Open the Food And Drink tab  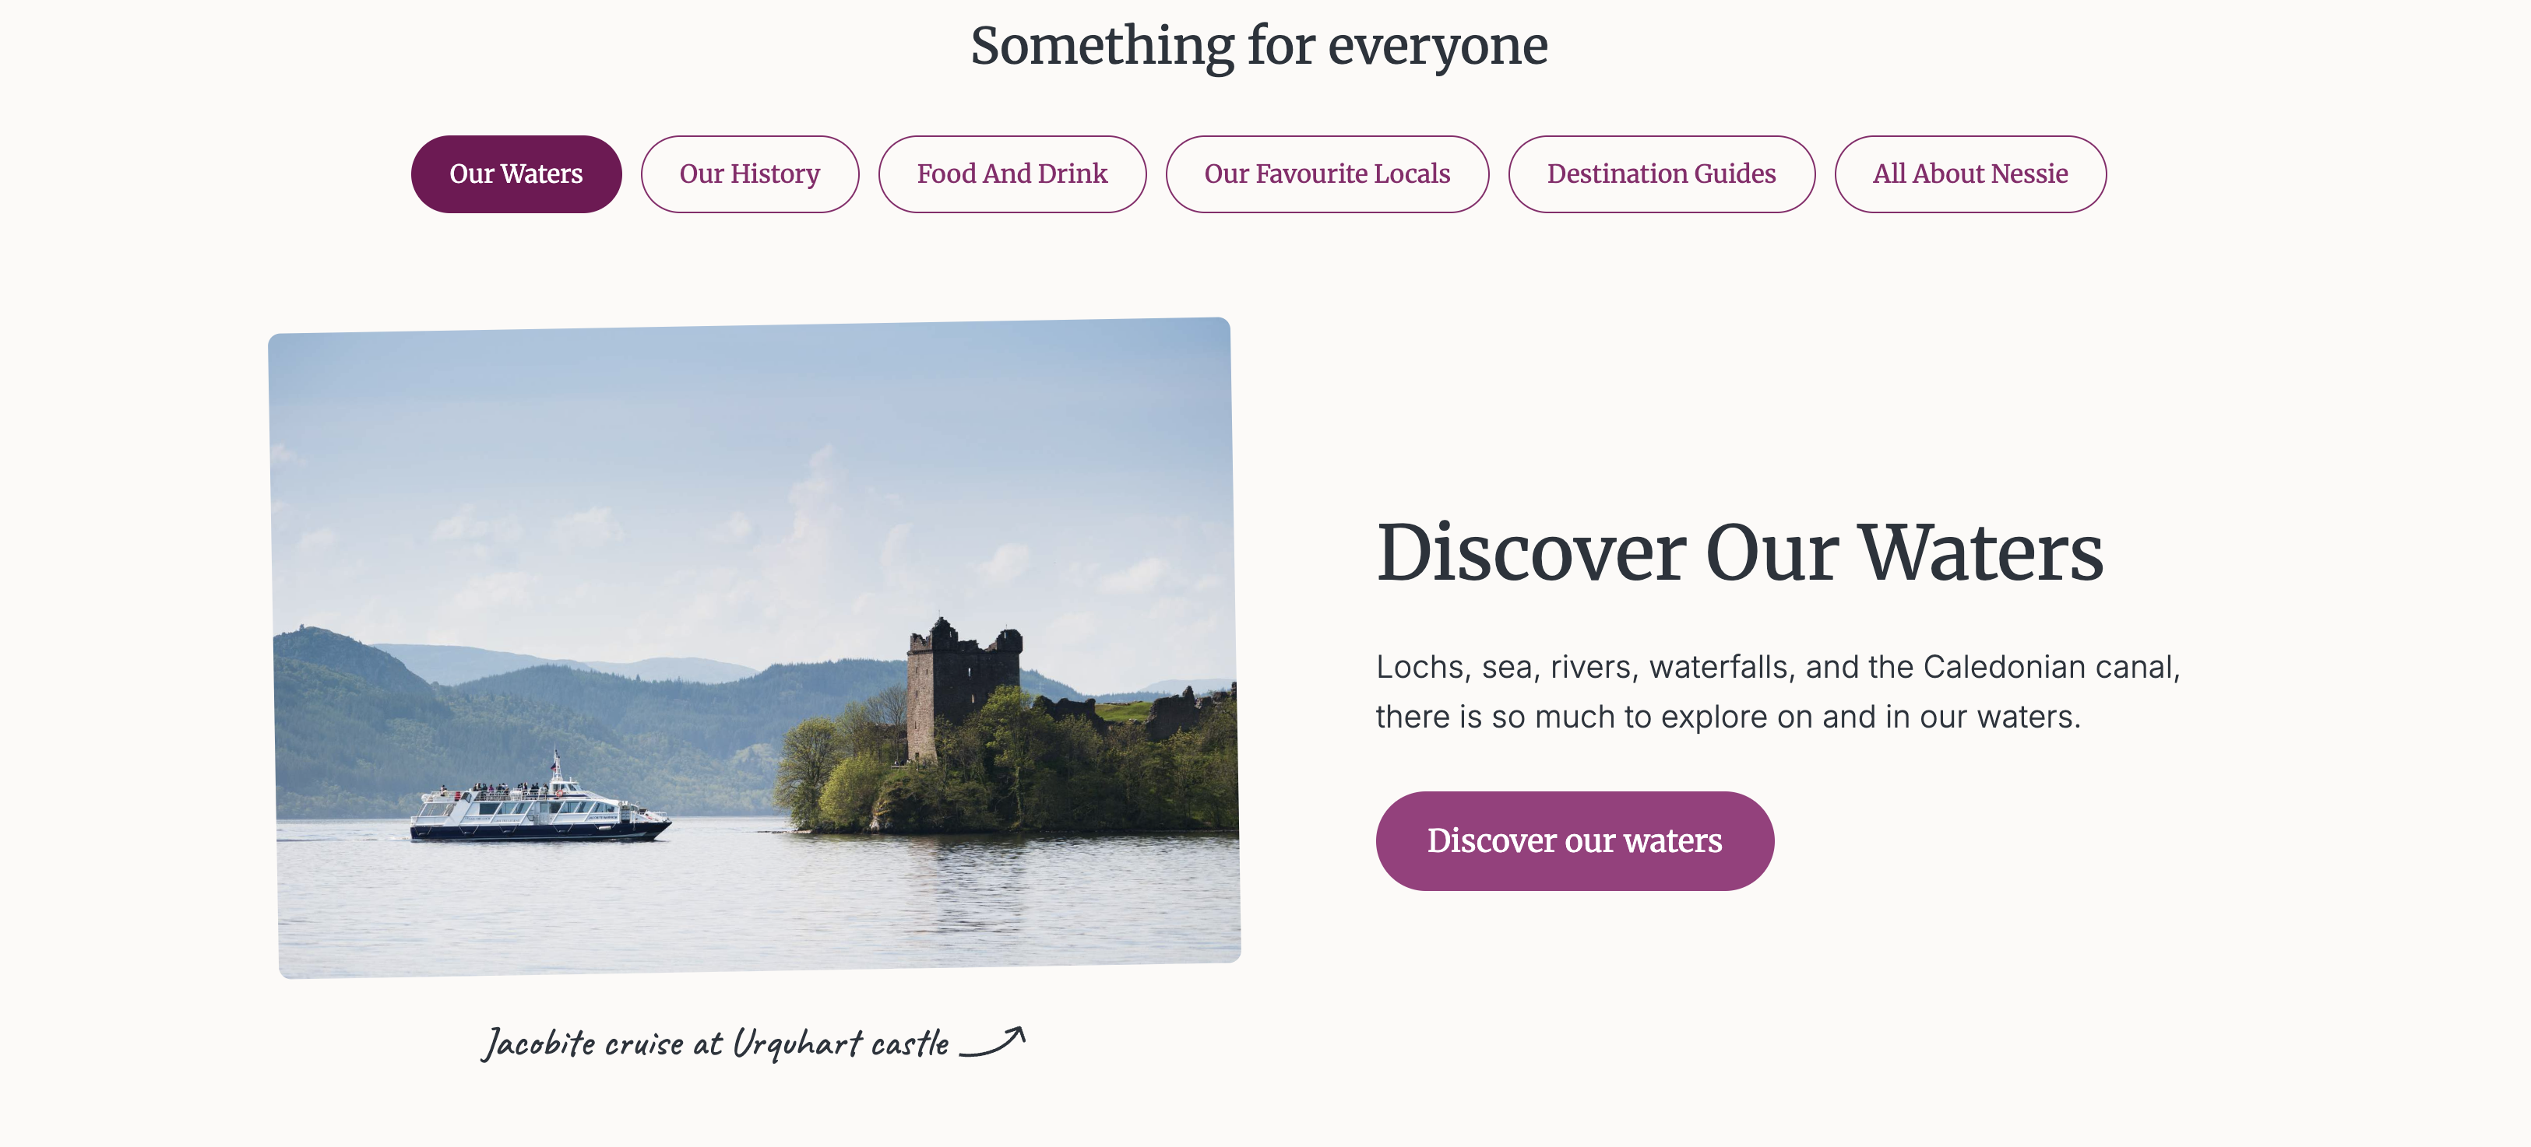1012,174
